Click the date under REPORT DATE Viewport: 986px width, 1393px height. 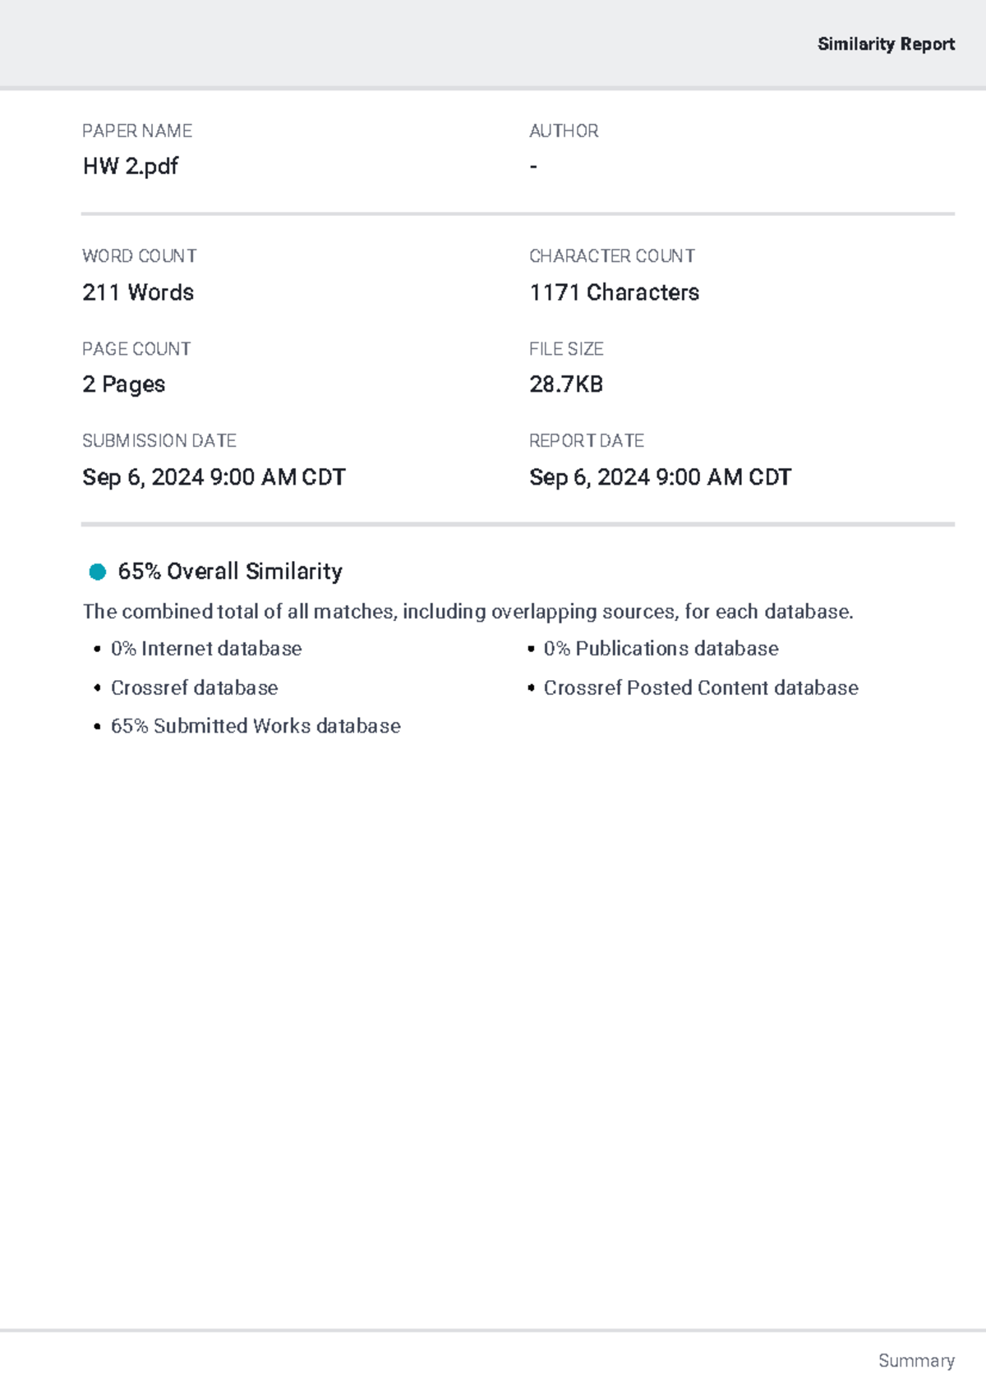point(660,477)
